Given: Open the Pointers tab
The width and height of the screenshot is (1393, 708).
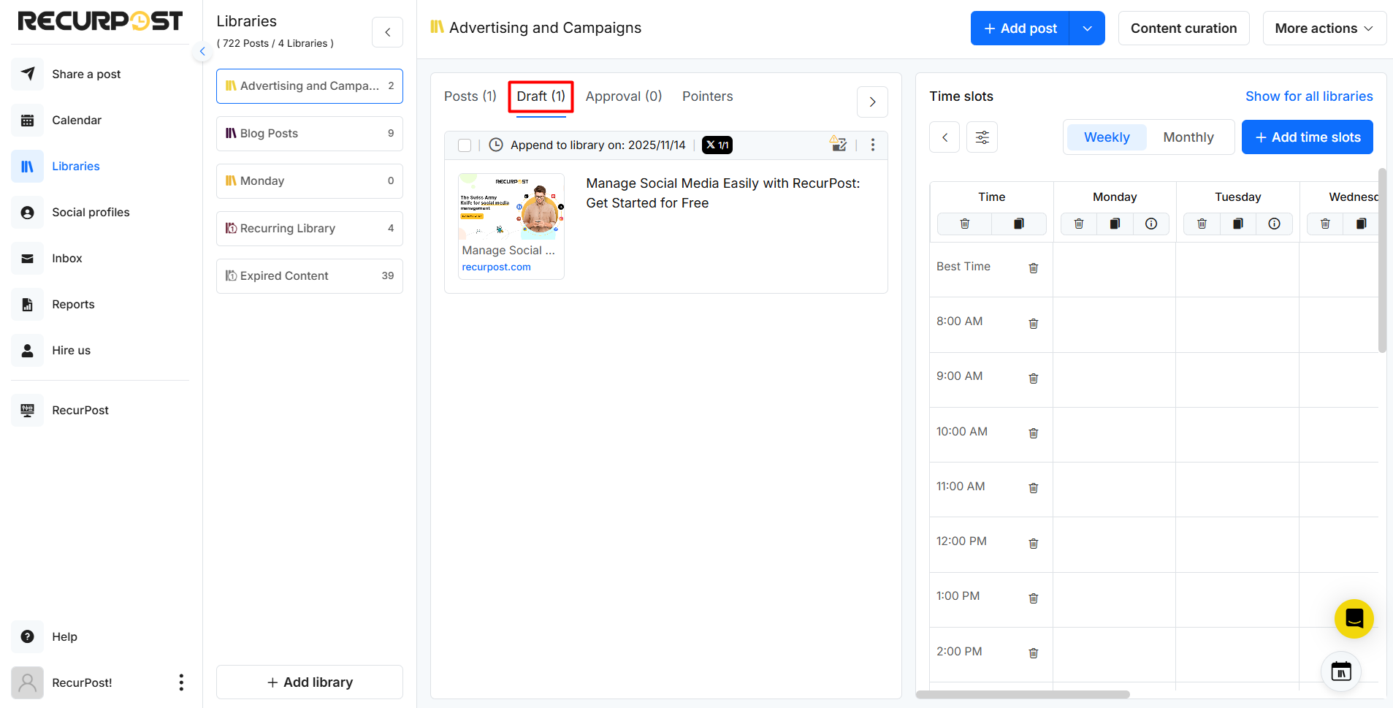Looking at the screenshot, I should [x=707, y=96].
